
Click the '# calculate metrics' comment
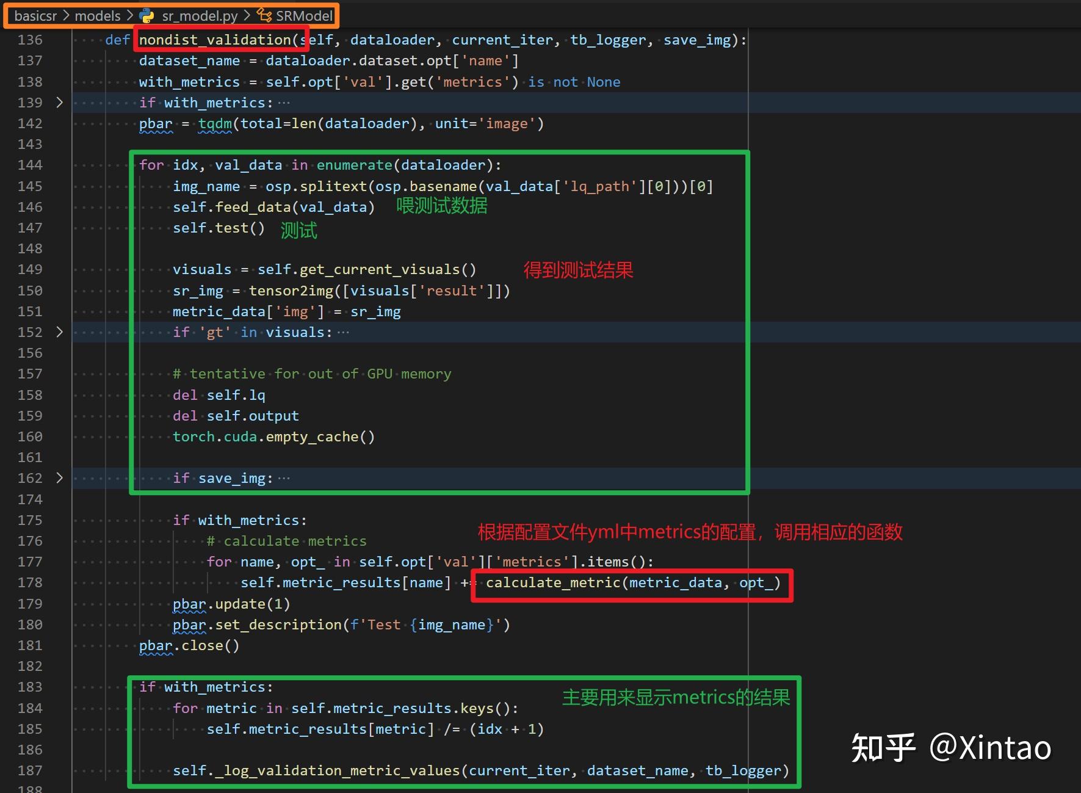pyautogui.click(x=287, y=541)
